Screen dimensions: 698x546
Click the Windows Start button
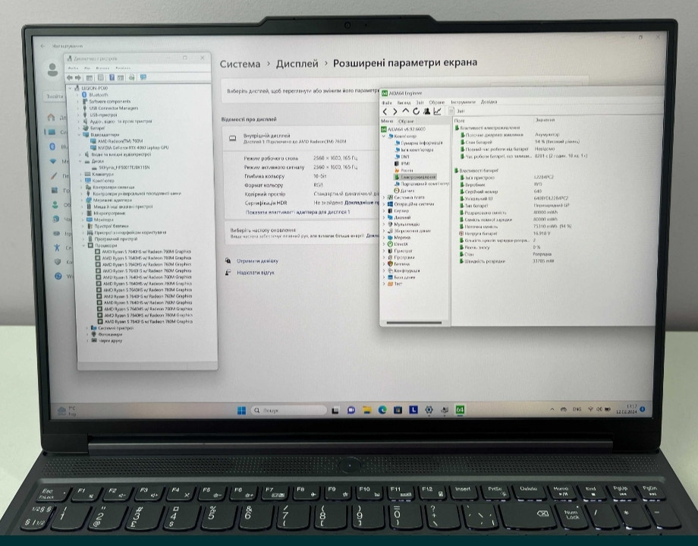point(241,410)
